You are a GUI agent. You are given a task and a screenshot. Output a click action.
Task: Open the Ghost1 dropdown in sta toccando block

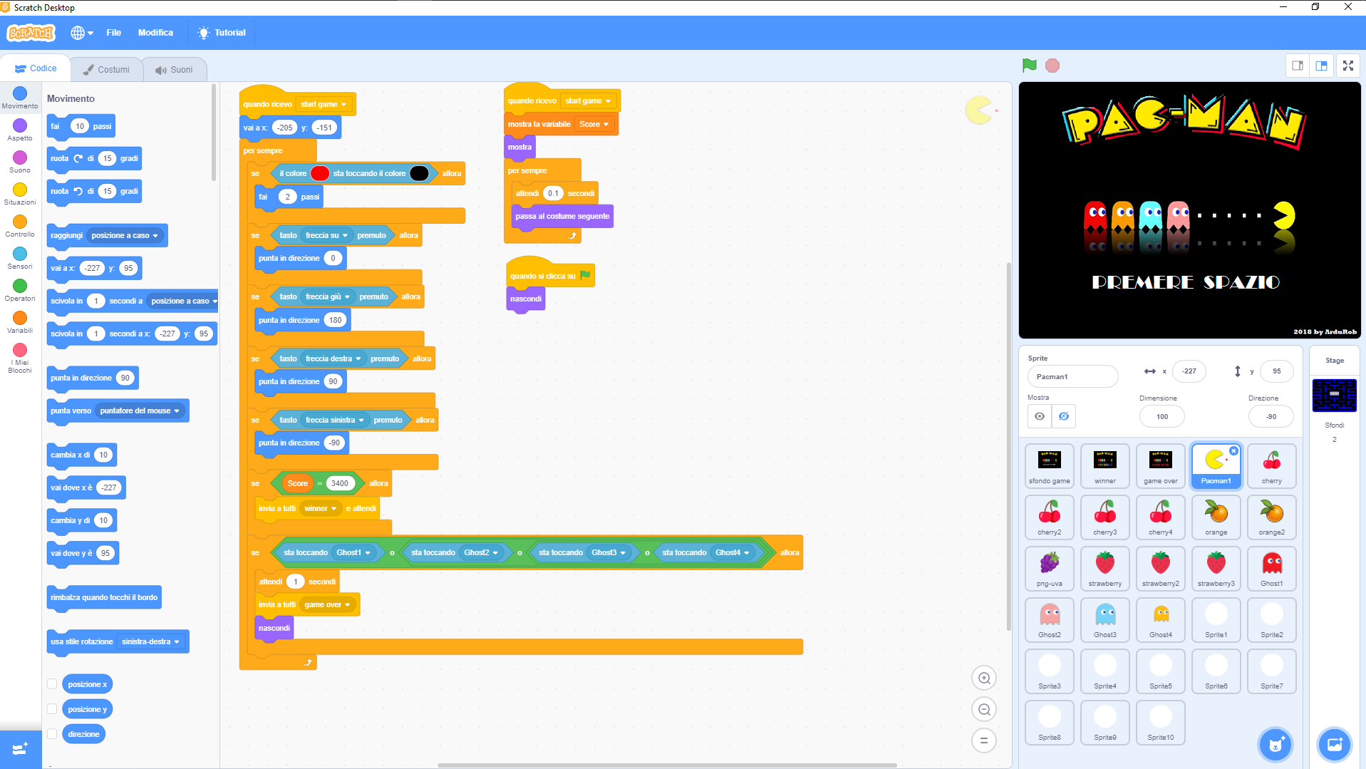pyautogui.click(x=355, y=552)
